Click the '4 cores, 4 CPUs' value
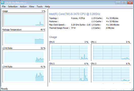The height and width of the screenshot is (91, 134). click(x=78, y=18)
